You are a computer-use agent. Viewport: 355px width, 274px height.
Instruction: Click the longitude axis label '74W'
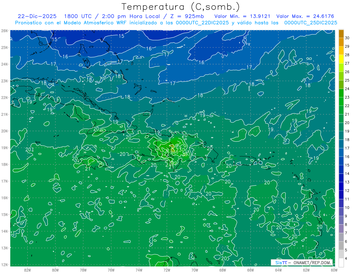click(x=139, y=270)
